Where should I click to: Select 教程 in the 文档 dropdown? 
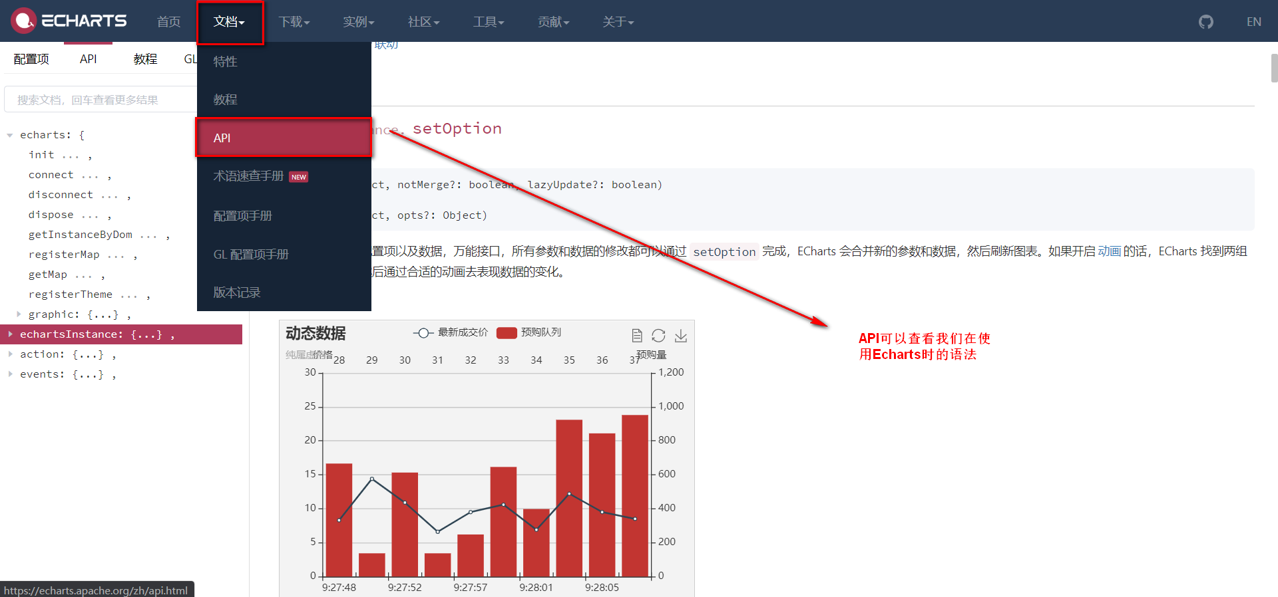[x=284, y=100]
